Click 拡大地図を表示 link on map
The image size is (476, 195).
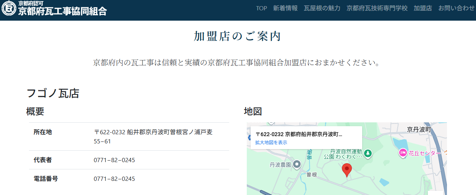coord(271,143)
